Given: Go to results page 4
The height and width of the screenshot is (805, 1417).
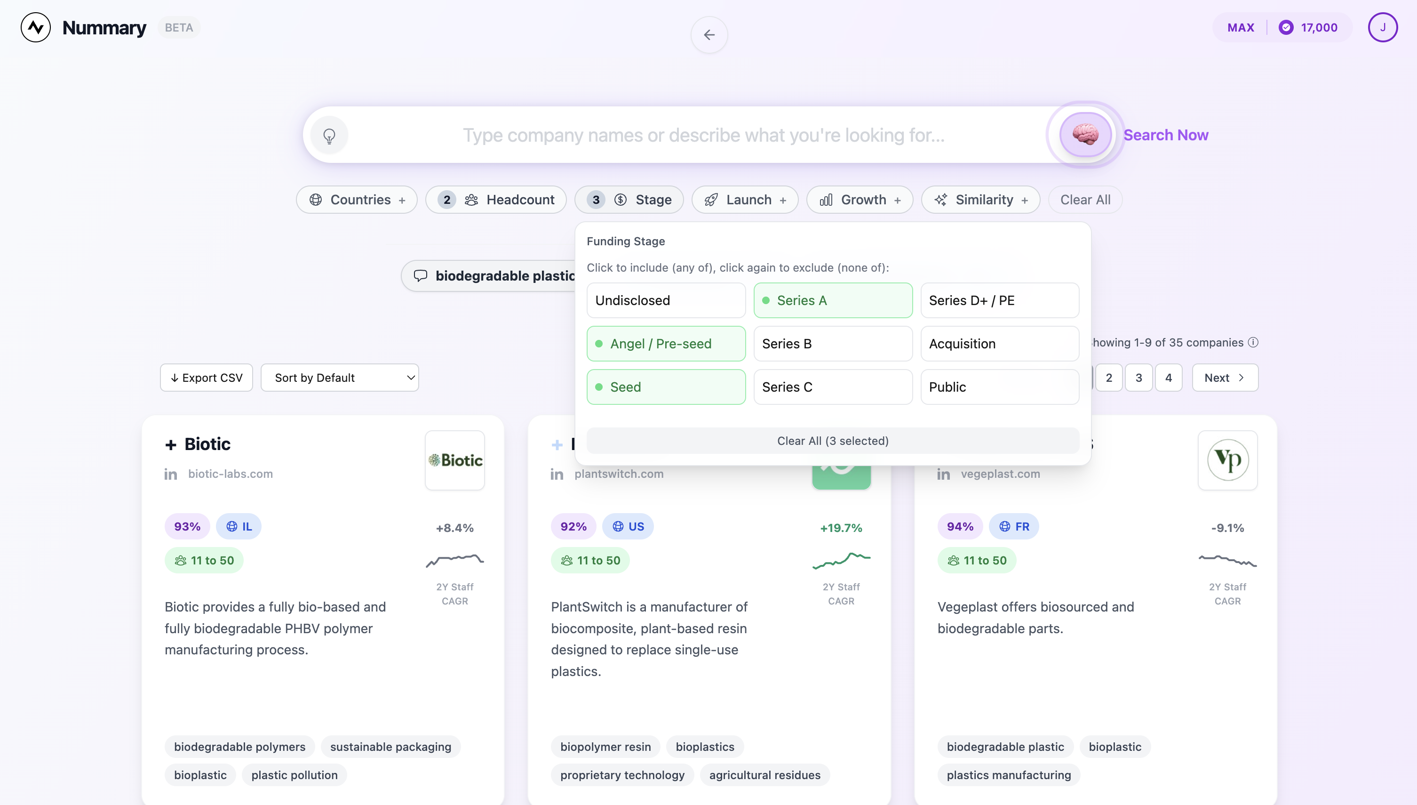Looking at the screenshot, I should click(1169, 378).
